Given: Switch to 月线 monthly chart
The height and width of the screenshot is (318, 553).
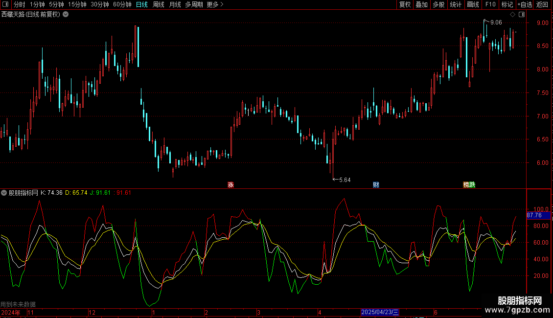Looking at the screenshot, I should (175, 4).
